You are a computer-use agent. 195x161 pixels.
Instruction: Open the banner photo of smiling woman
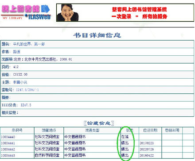[68, 13]
